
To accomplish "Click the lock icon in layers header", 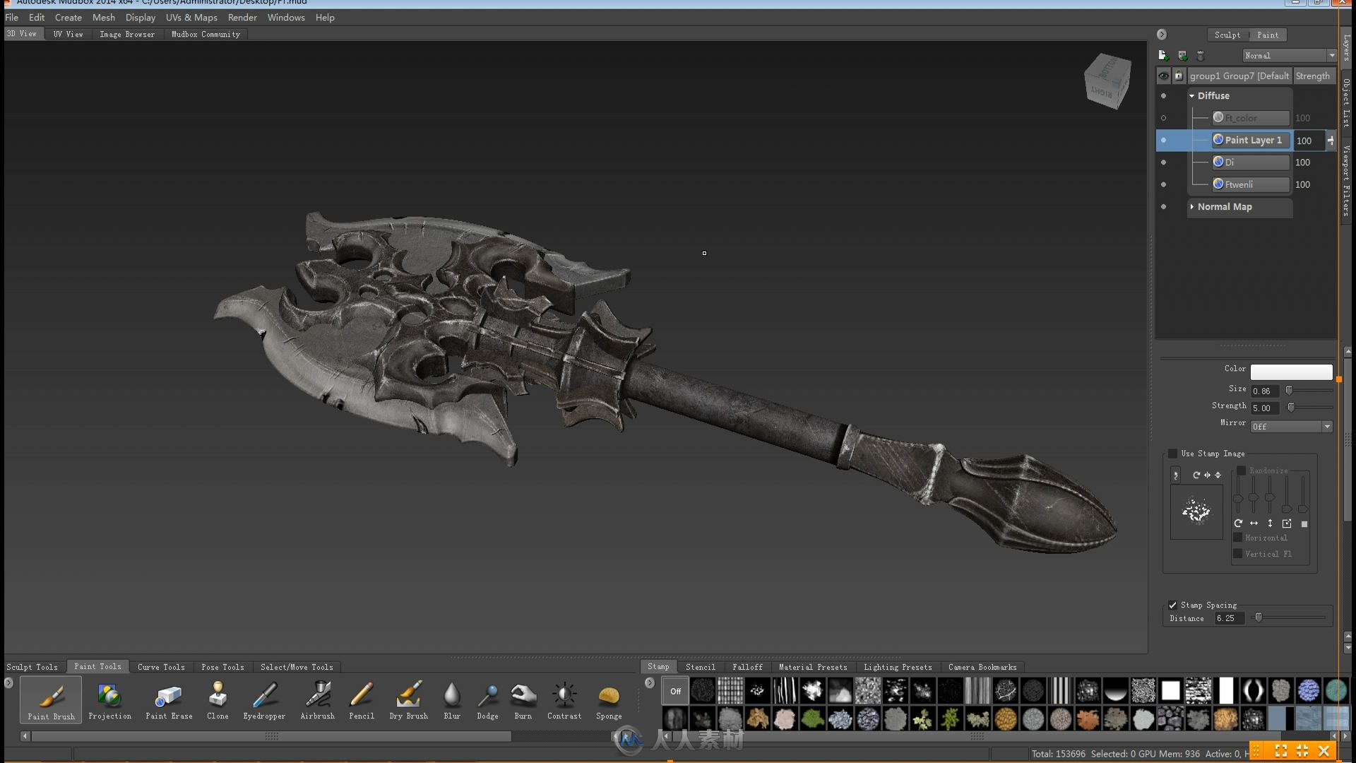I will pyautogui.click(x=1179, y=76).
